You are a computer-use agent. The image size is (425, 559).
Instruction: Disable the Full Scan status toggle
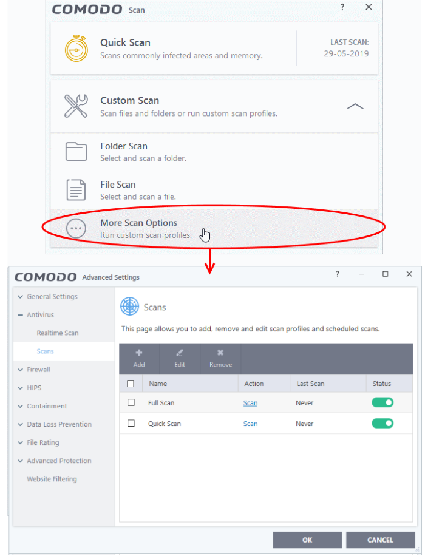pyautogui.click(x=382, y=402)
